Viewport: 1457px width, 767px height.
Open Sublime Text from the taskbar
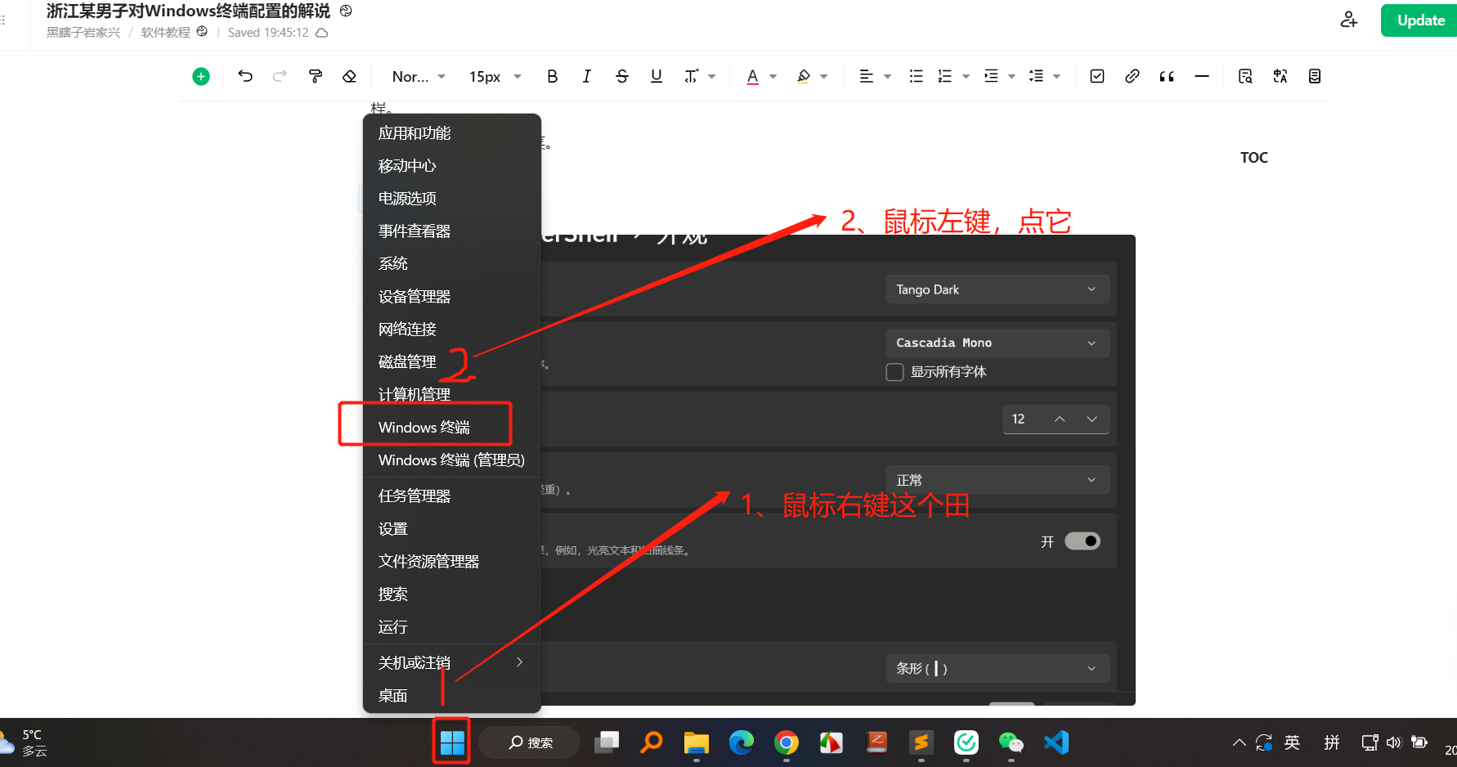921,742
